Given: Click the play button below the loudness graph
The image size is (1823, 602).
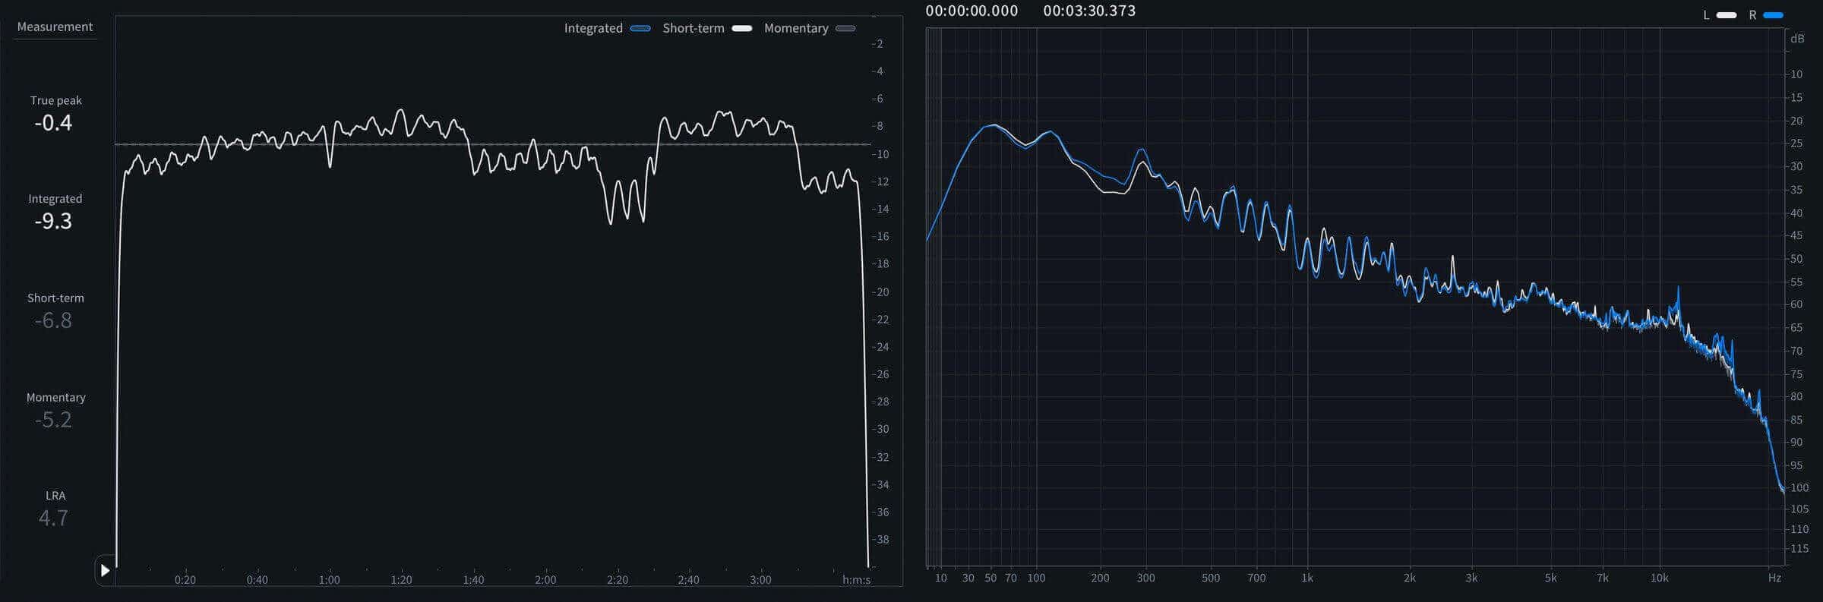Looking at the screenshot, I should click(x=106, y=570).
